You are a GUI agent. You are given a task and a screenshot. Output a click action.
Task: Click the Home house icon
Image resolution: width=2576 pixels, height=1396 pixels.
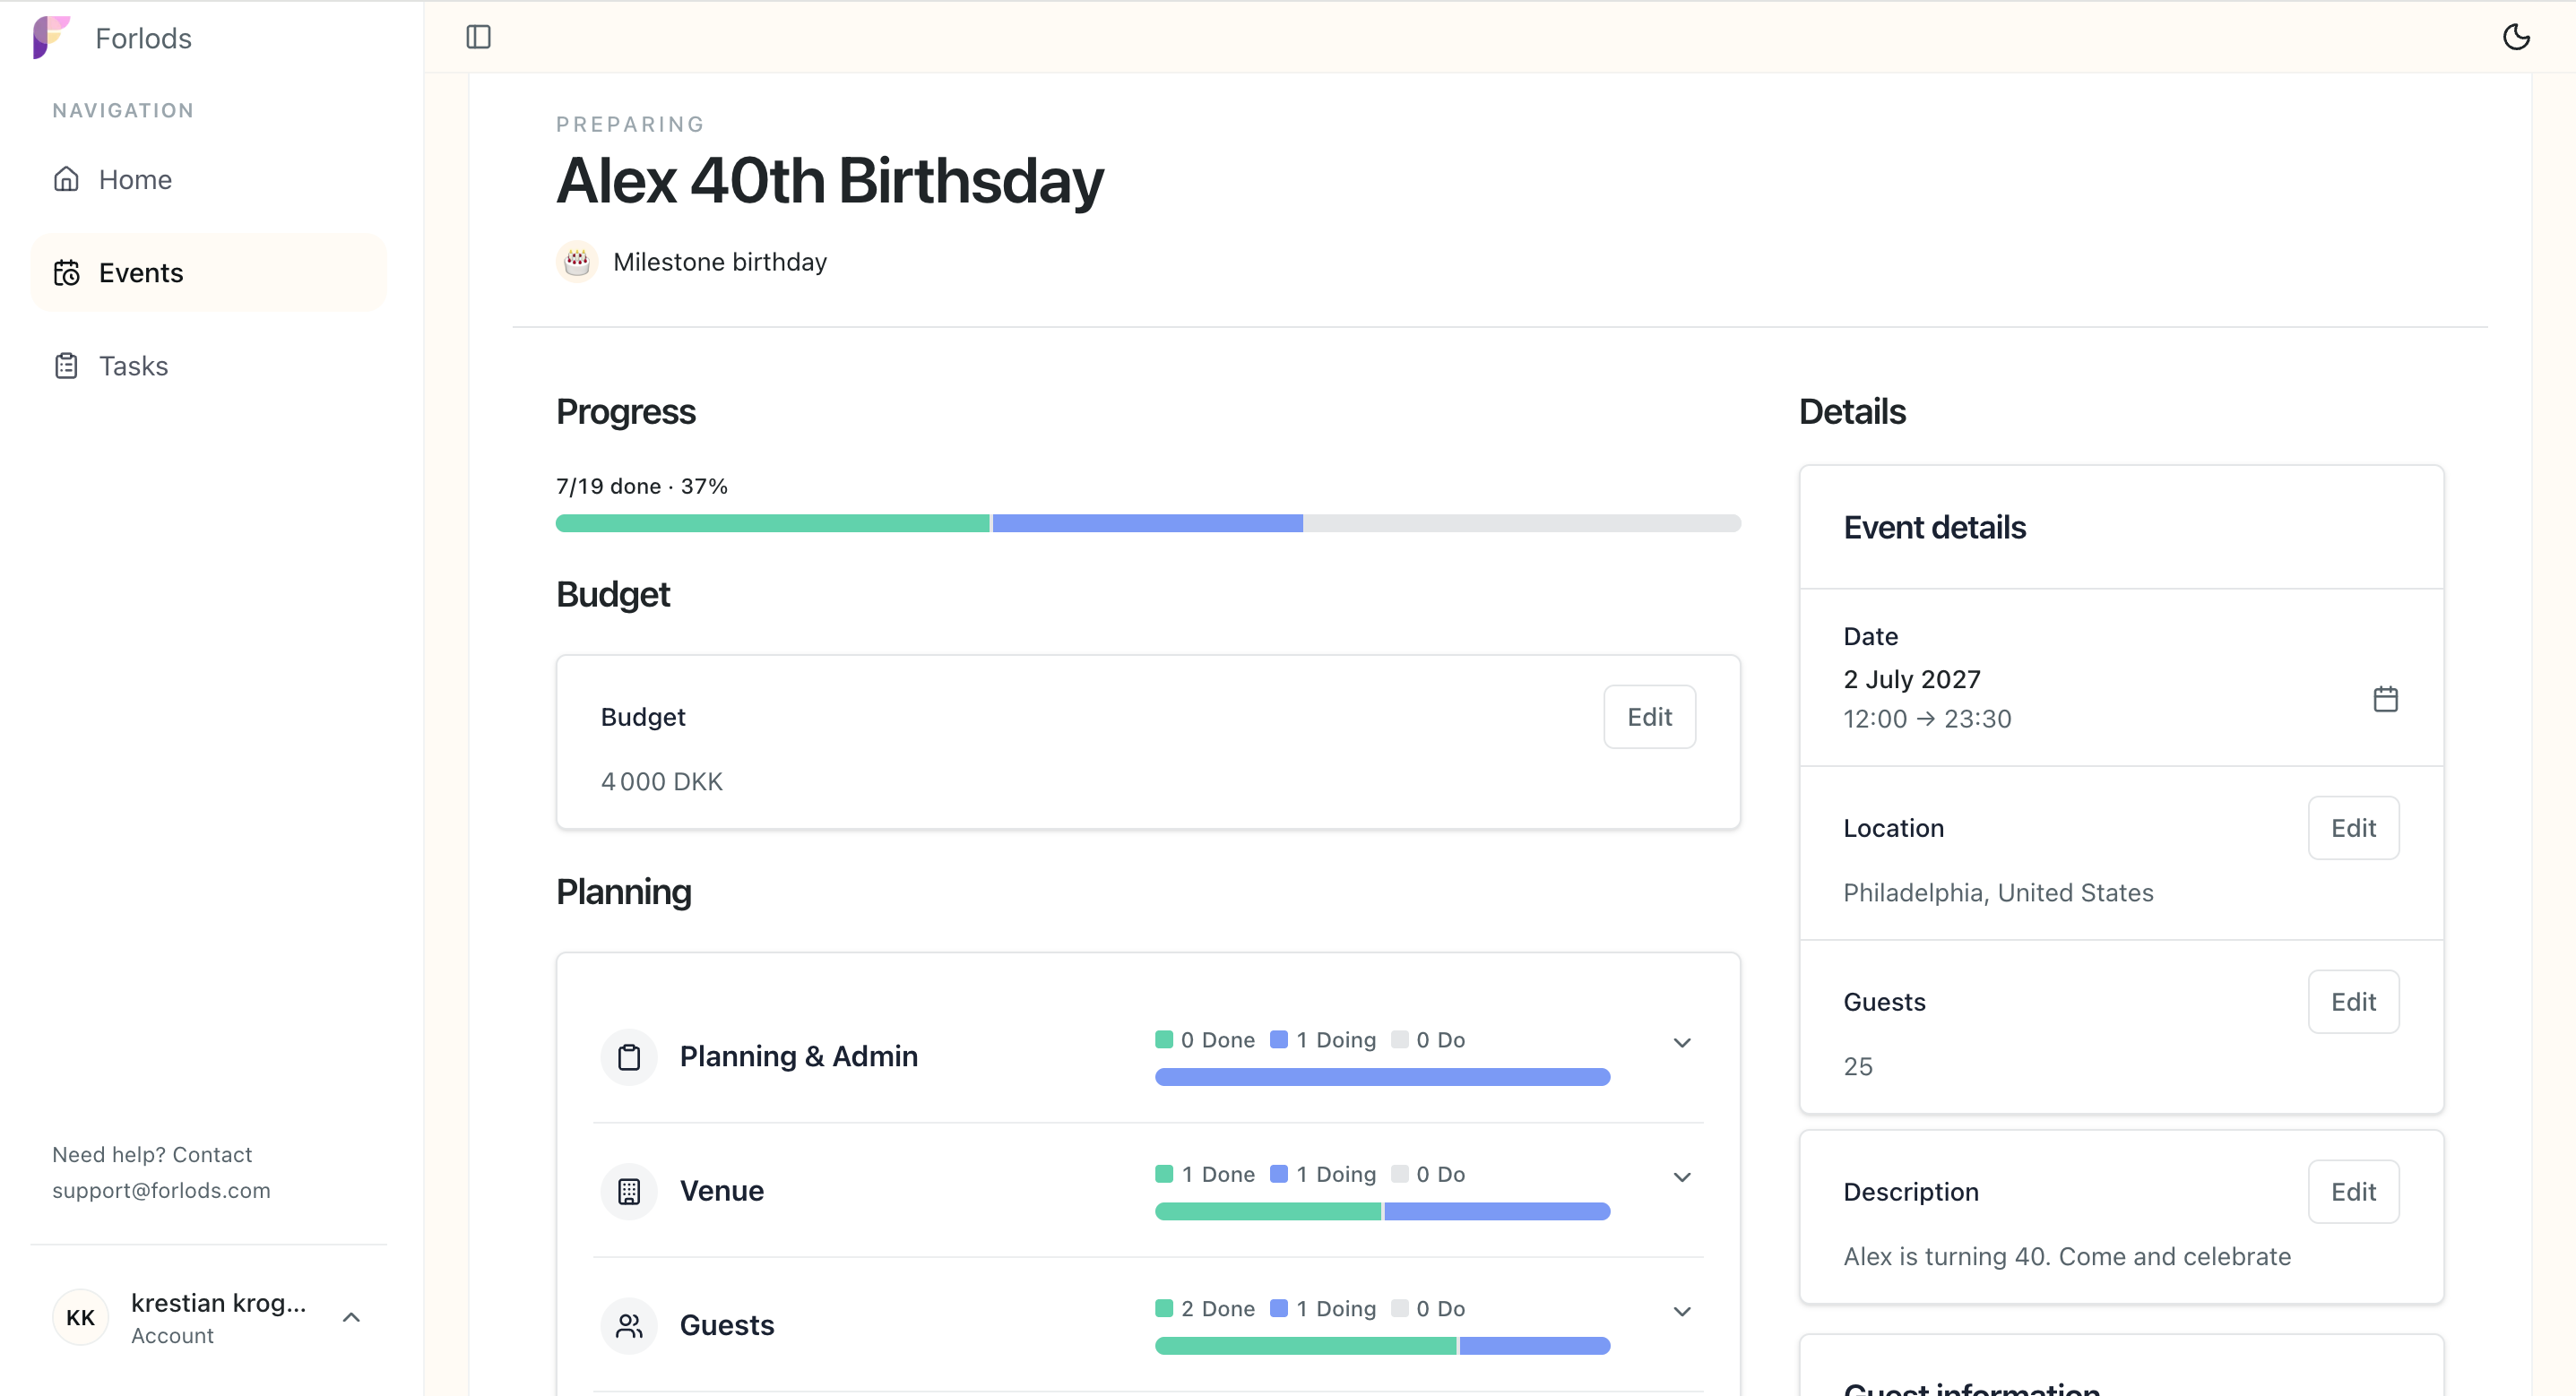coord(66,179)
